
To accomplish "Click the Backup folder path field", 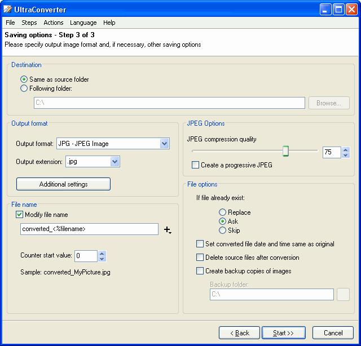I will [x=272, y=295].
